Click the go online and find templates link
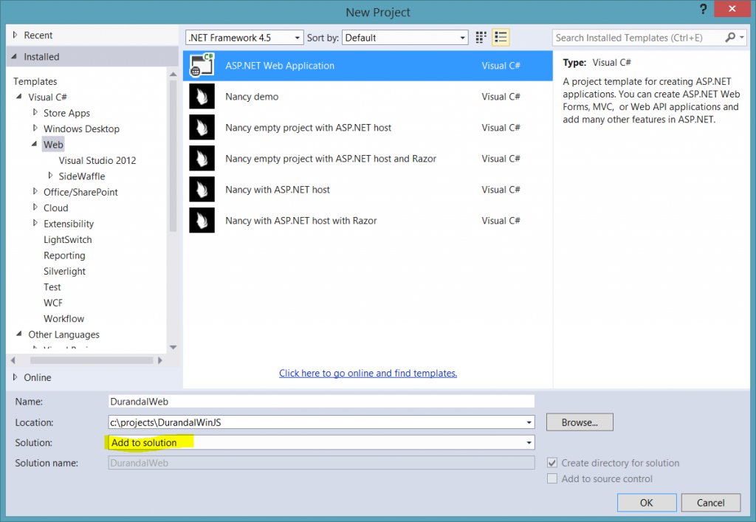The image size is (756, 522). [x=368, y=373]
